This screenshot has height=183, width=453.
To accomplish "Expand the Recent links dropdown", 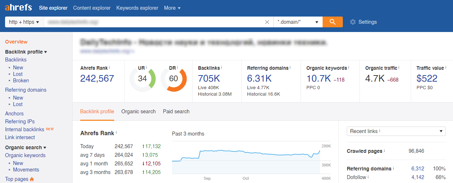I will [x=396, y=131].
